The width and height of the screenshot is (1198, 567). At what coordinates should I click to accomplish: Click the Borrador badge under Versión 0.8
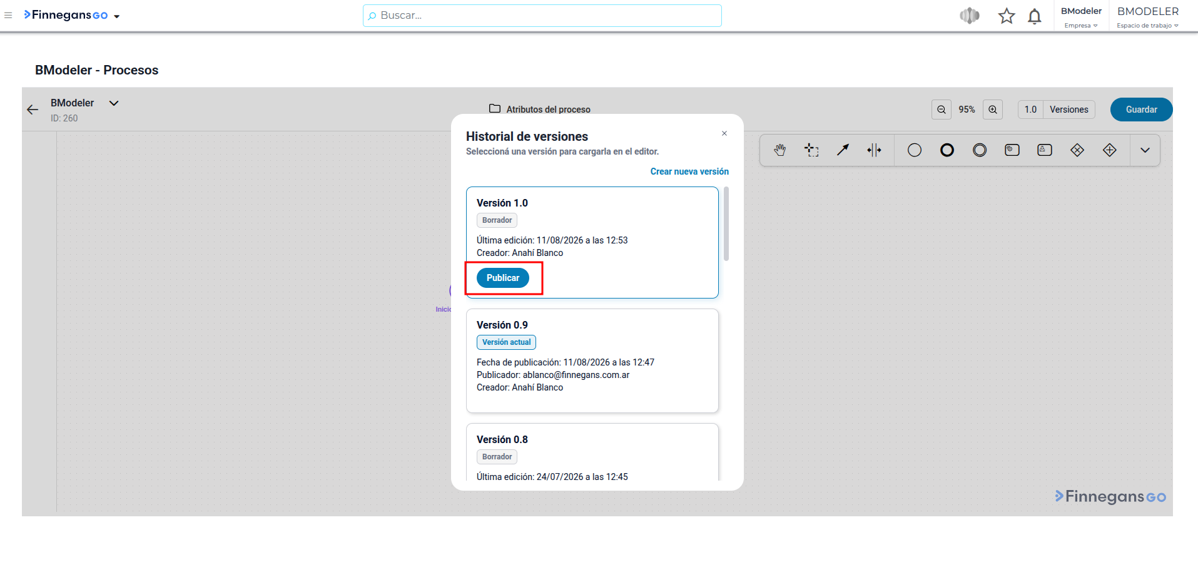point(497,457)
